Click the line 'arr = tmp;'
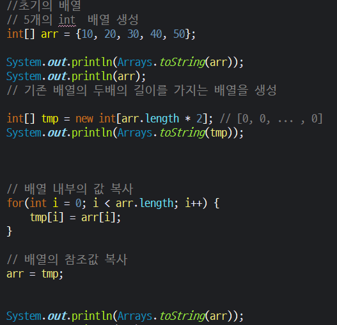 pos(35,274)
